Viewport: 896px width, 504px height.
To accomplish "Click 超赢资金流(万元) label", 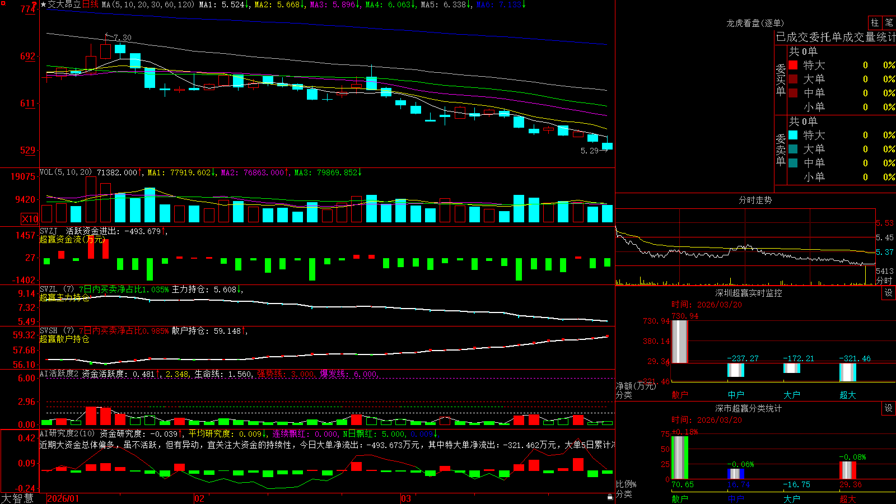I will coord(72,239).
